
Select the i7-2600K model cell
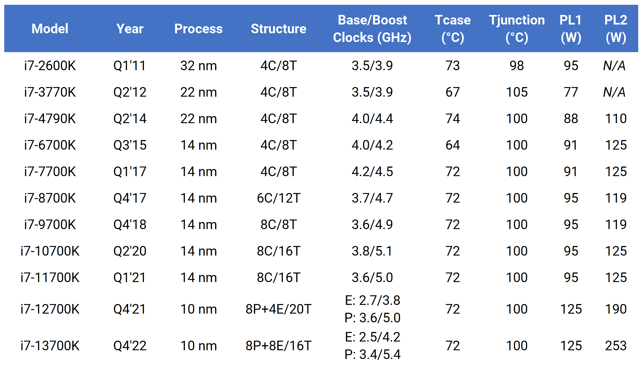(50, 66)
